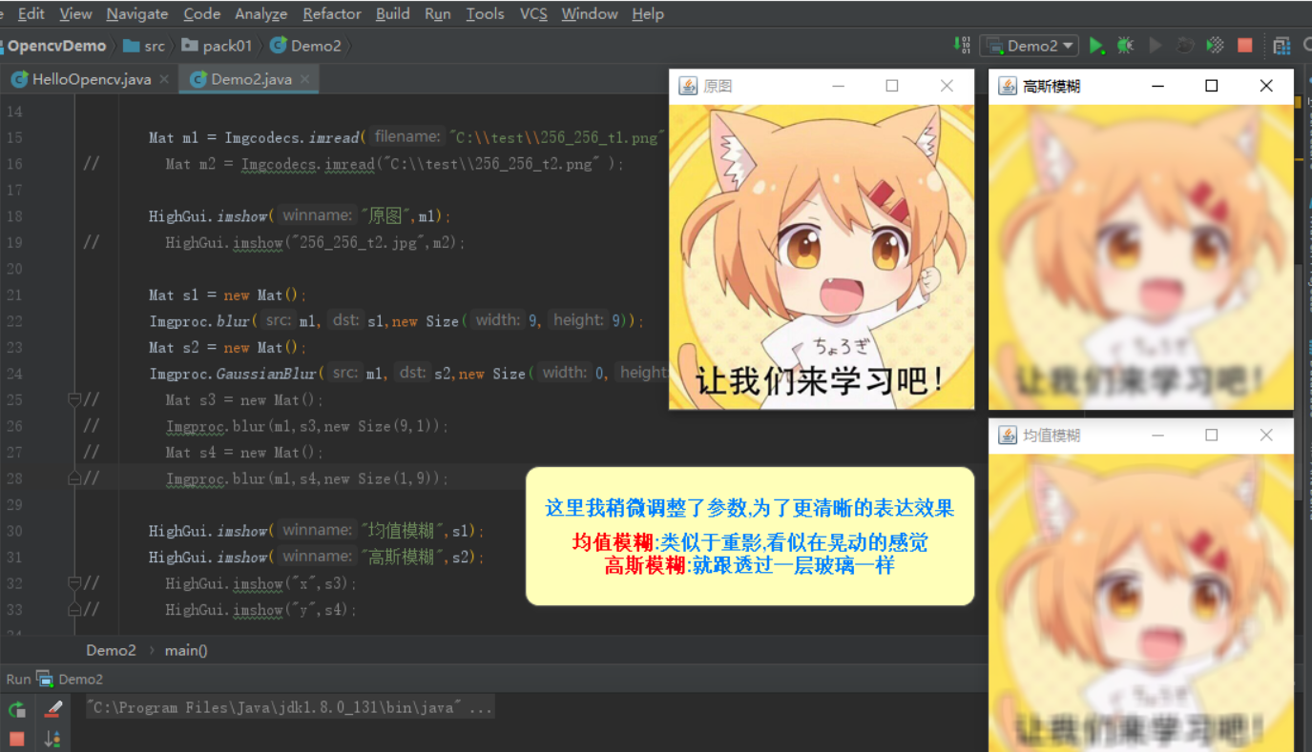Click the original cat image in 原图 window
Screen dimensions: 1312x752
pyautogui.click(x=822, y=256)
